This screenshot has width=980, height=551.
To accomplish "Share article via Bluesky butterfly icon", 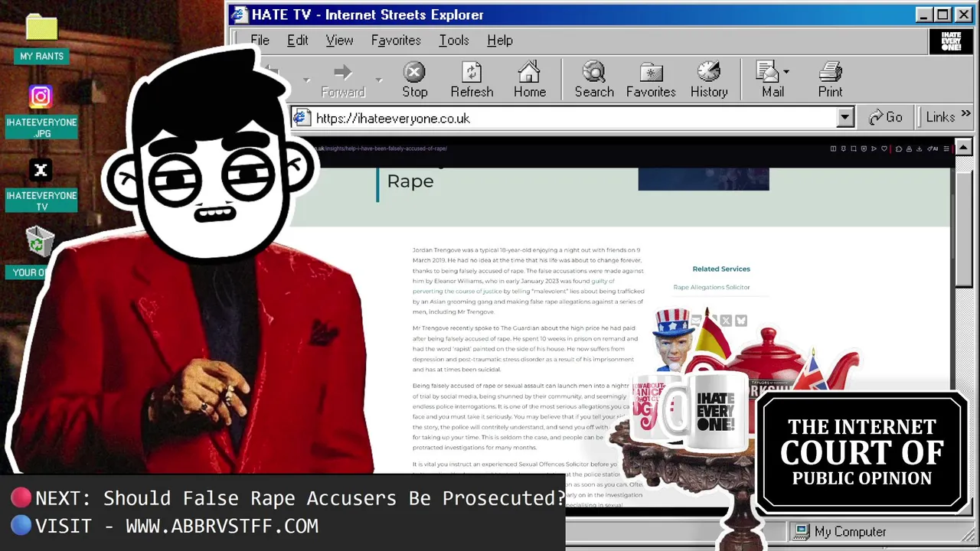I will click(741, 321).
